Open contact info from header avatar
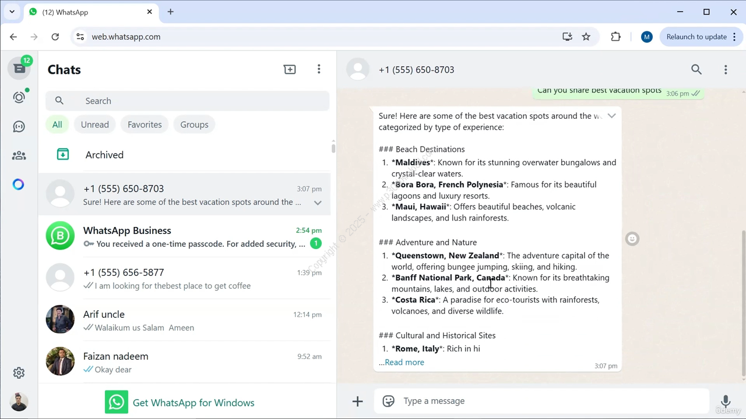 (x=358, y=69)
